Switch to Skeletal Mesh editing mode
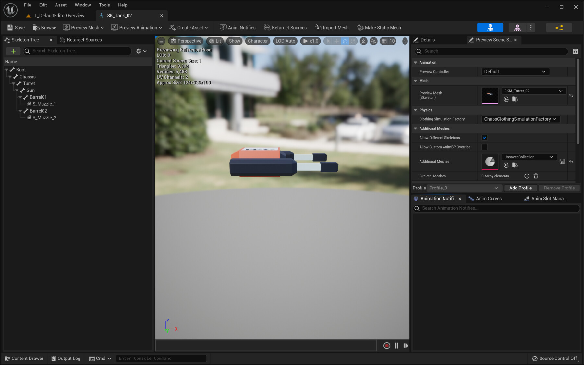Viewport: 584px width, 365px height. (x=517, y=28)
